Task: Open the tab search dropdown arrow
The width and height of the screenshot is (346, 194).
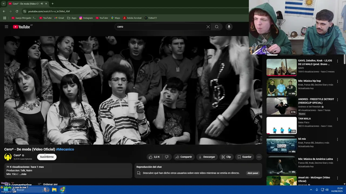Action: (x=4, y=4)
